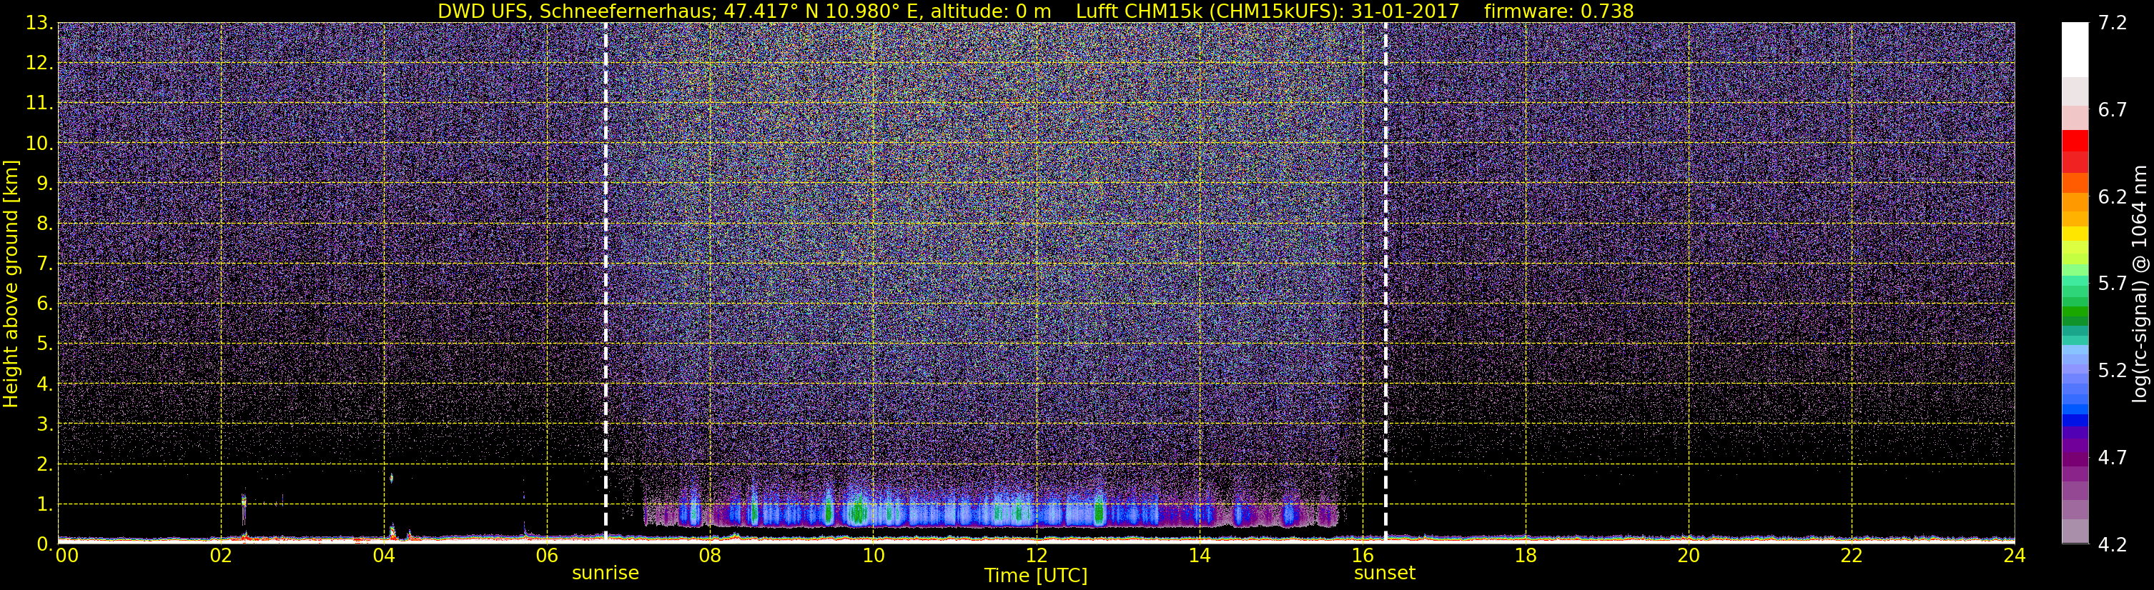This screenshot has height=590, width=2154.
Task: Click the colorbar tick value '6.7'
Action: coord(2113,110)
